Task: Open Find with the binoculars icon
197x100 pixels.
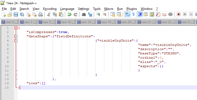Action: click(x=84, y=14)
